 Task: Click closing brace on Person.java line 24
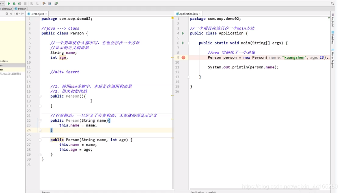pos(51,130)
